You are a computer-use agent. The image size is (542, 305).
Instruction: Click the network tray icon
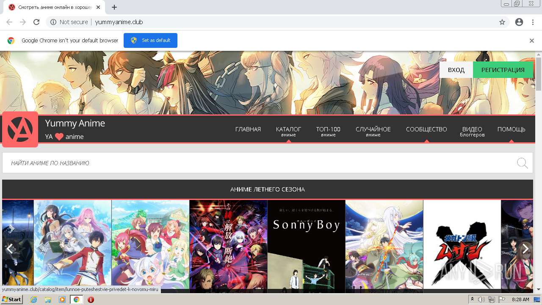[x=492, y=299]
